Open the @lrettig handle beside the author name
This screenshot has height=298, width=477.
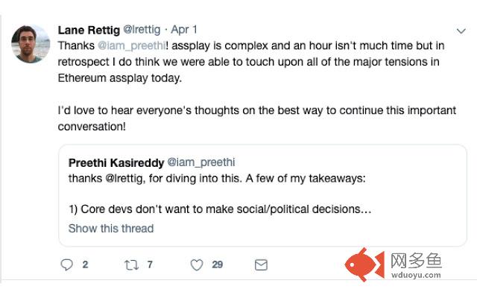click(142, 31)
